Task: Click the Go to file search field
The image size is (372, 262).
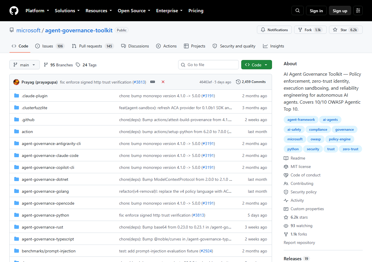Action: (x=208, y=65)
